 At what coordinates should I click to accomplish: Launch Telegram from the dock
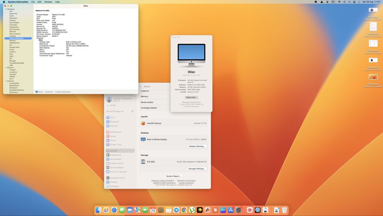tap(176, 210)
